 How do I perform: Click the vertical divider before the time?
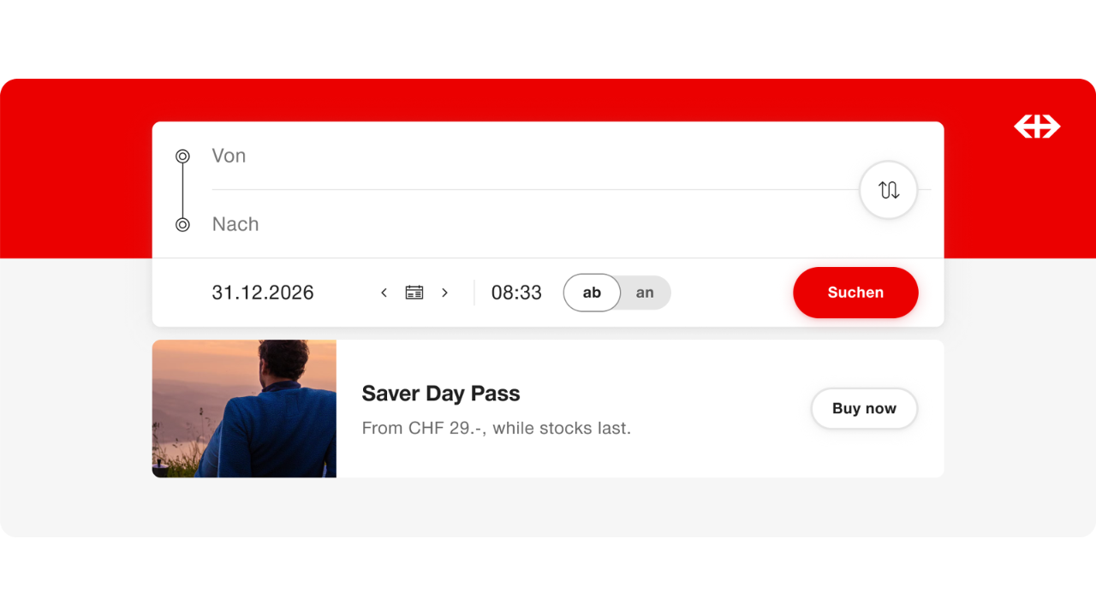[x=474, y=293]
